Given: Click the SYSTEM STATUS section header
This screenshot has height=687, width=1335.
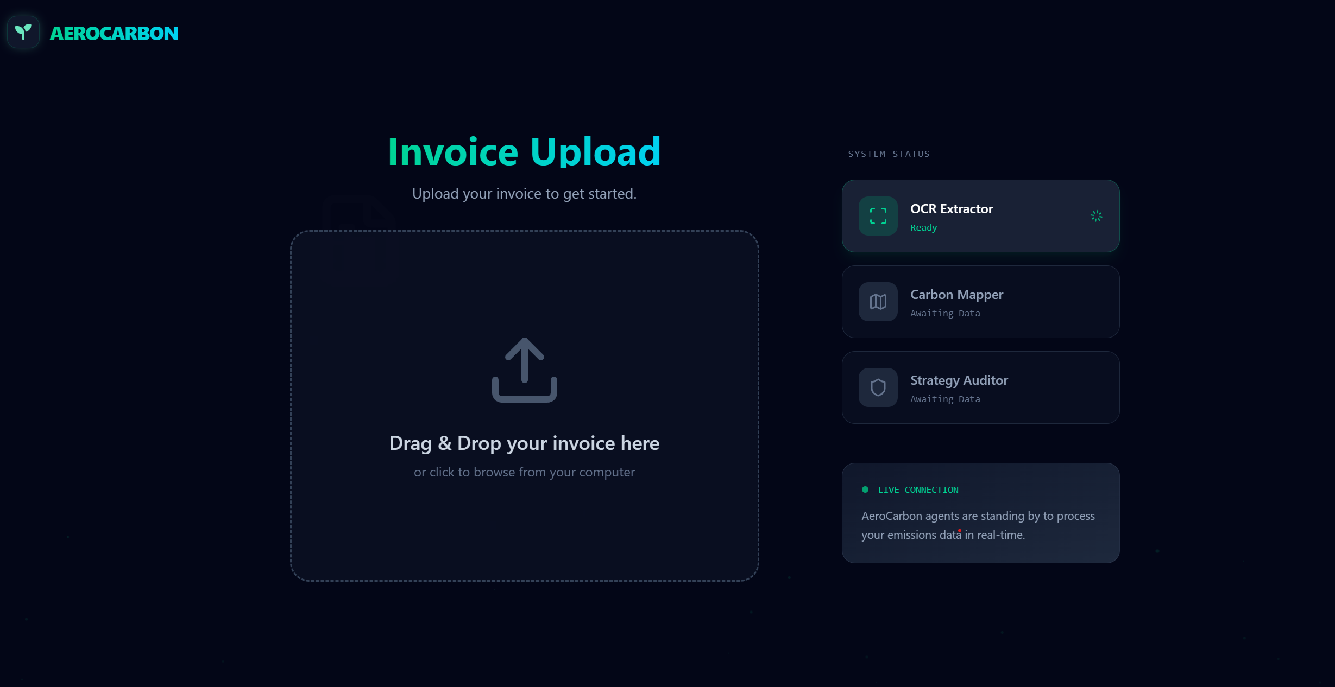Looking at the screenshot, I should click(x=889, y=154).
